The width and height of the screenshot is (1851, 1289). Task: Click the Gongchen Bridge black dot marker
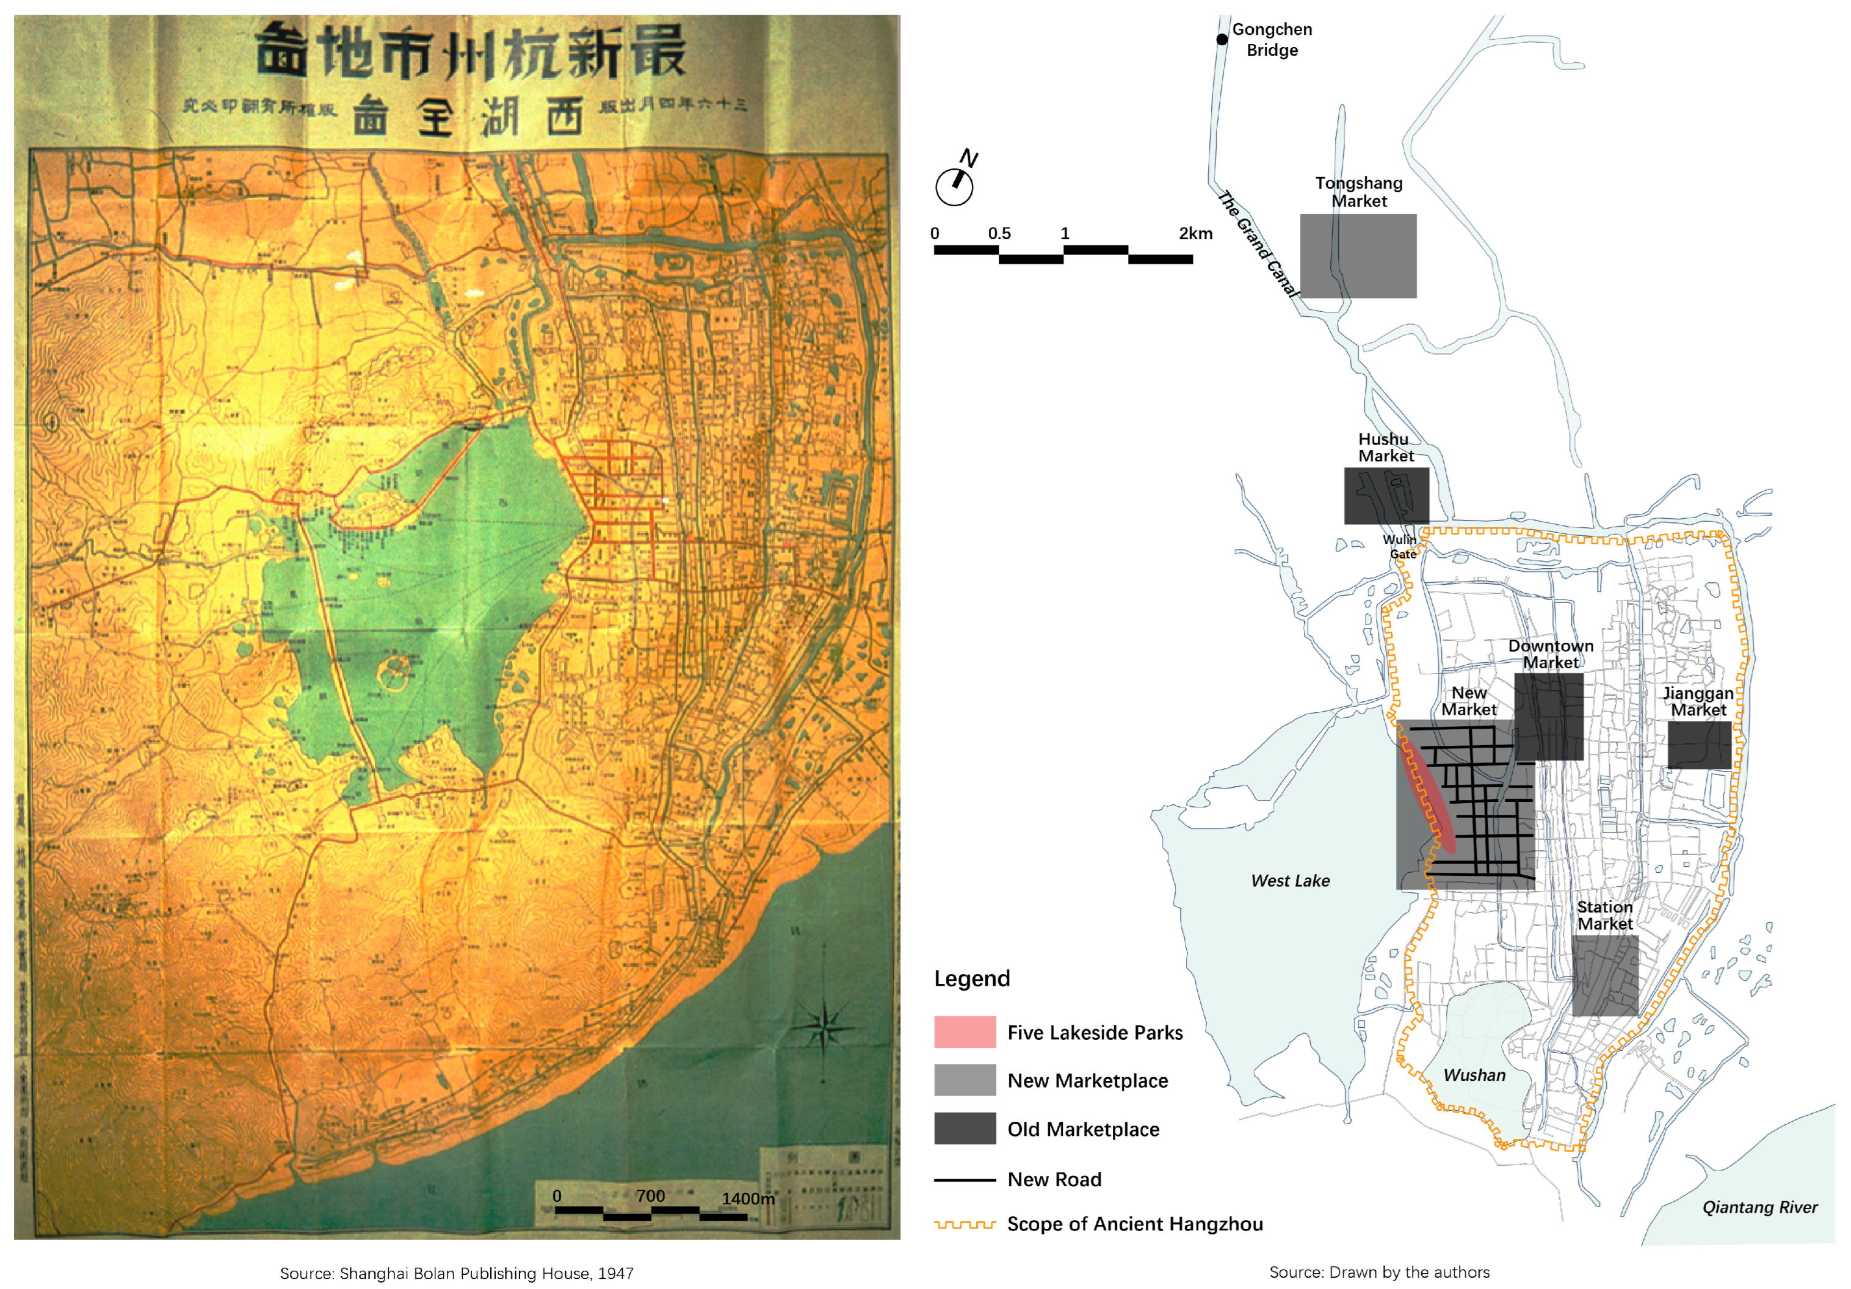(x=1222, y=40)
